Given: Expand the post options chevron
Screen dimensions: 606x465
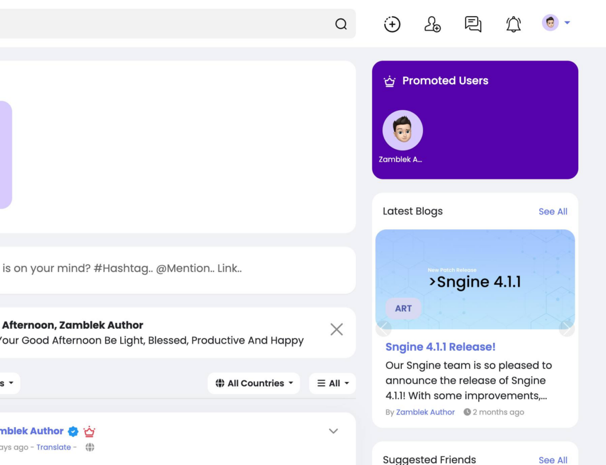Looking at the screenshot, I should 333,431.
